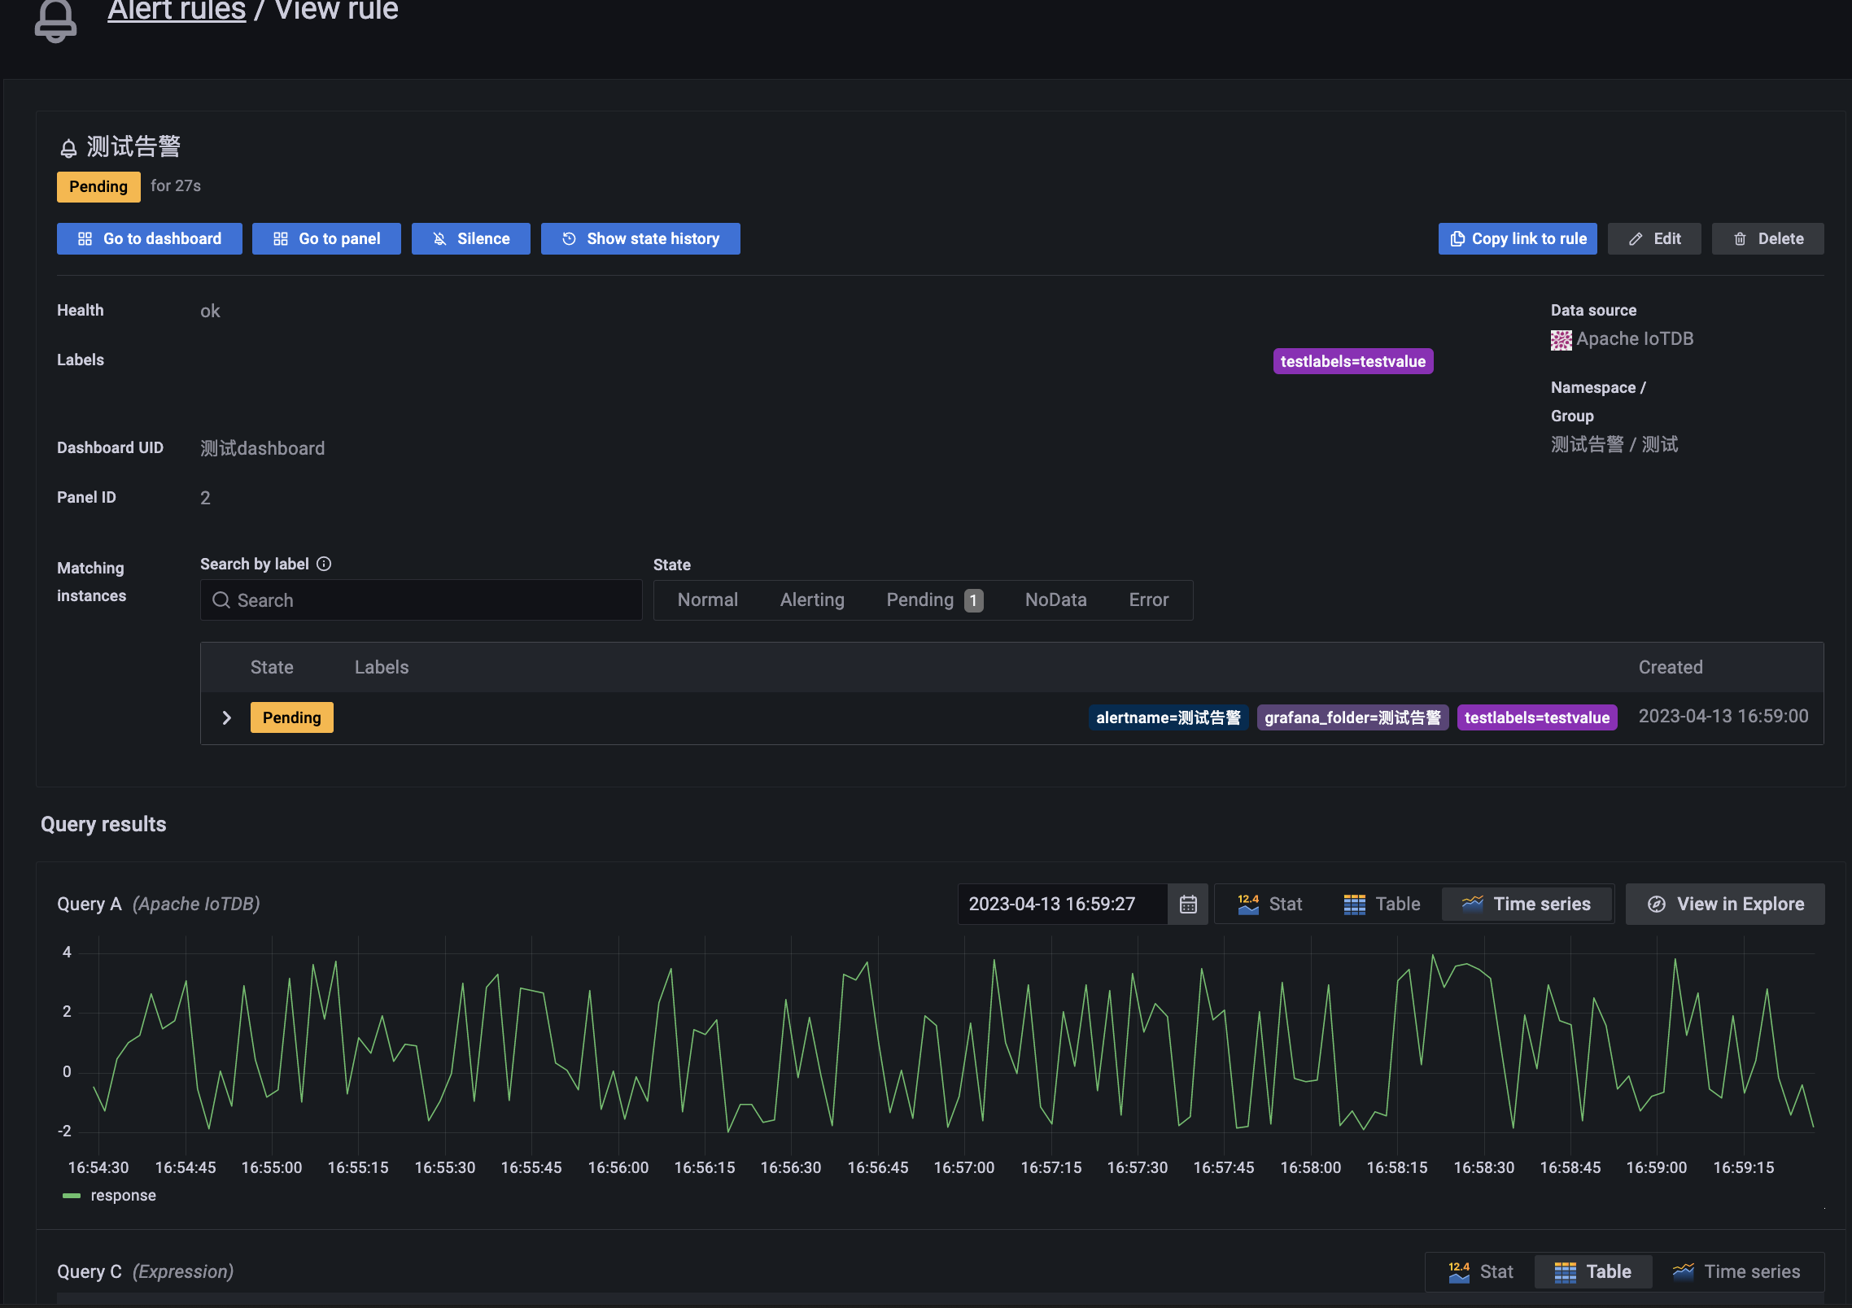The width and height of the screenshot is (1852, 1308).
Task: Select Table view for Query A
Action: pyautogui.click(x=1382, y=904)
